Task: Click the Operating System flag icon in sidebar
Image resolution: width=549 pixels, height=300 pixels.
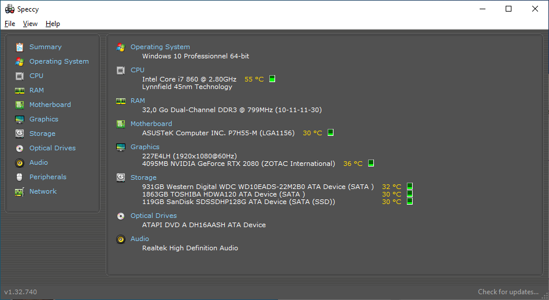Action: coord(20,62)
